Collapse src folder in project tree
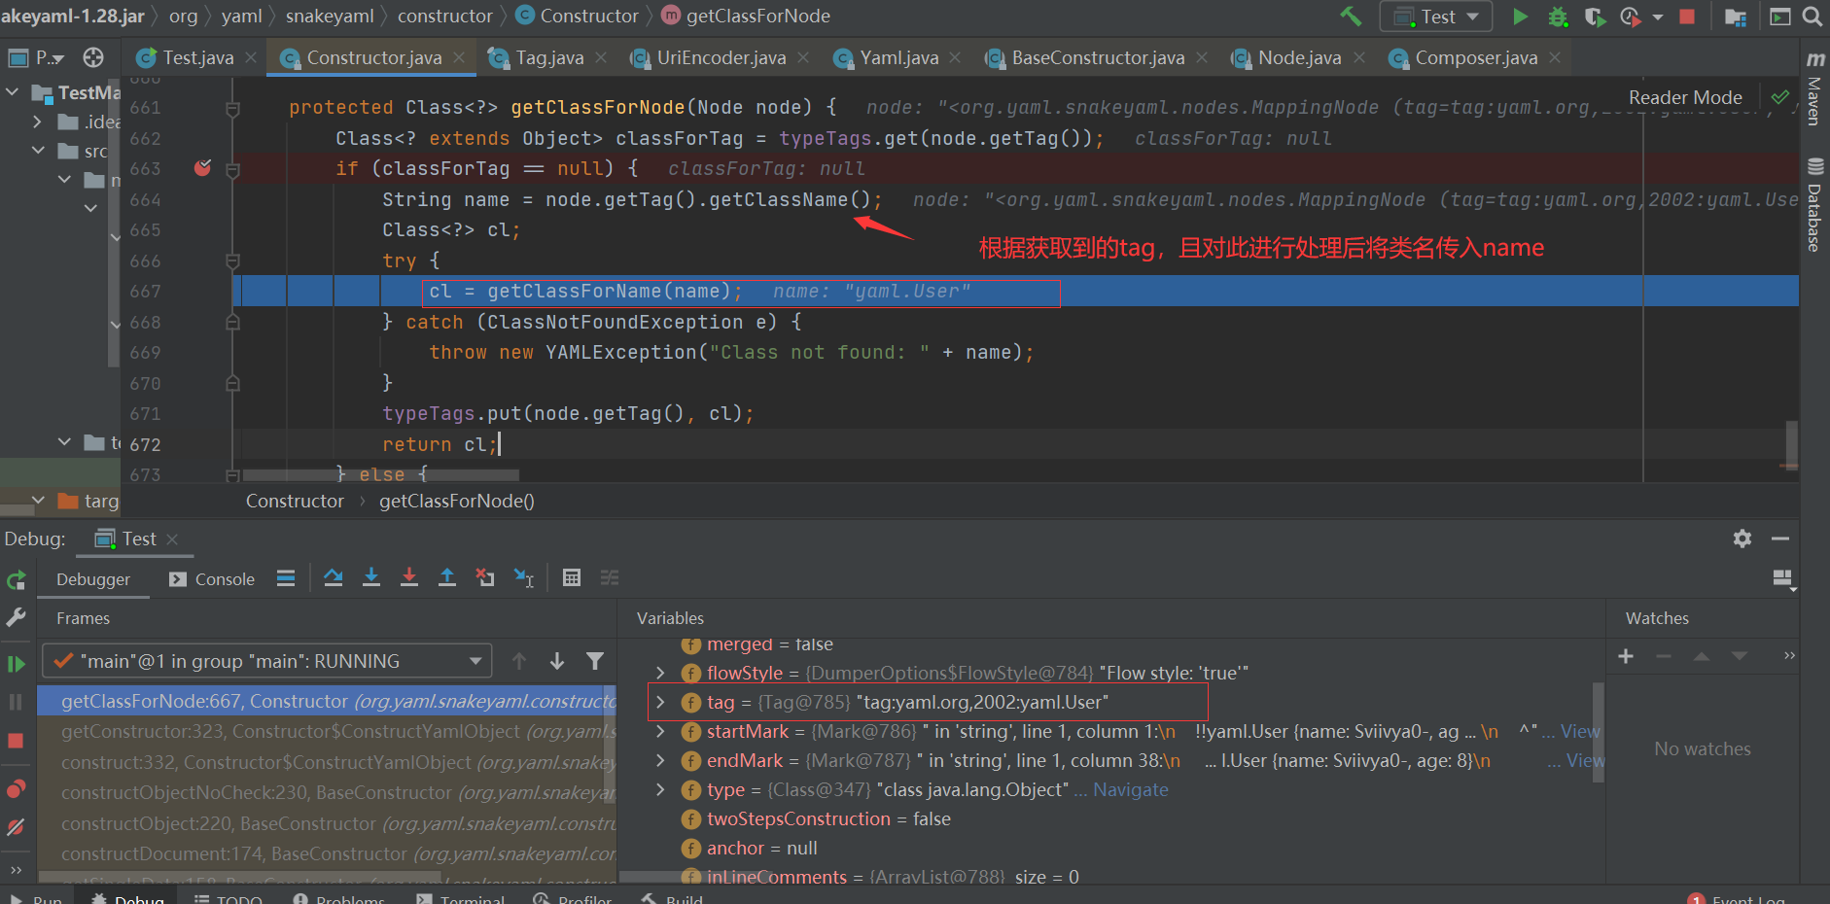This screenshot has height=904, width=1830. tap(38, 151)
